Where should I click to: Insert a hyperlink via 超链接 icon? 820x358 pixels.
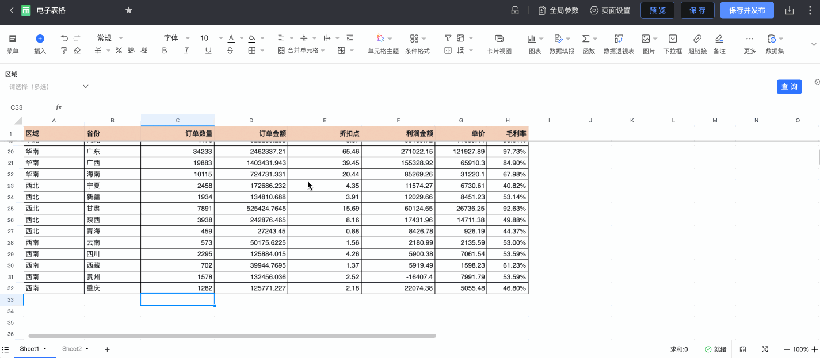(697, 39)
